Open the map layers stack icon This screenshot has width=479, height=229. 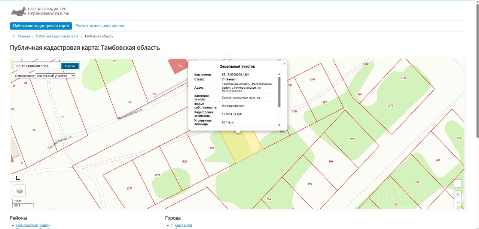(x=20, y=190)
